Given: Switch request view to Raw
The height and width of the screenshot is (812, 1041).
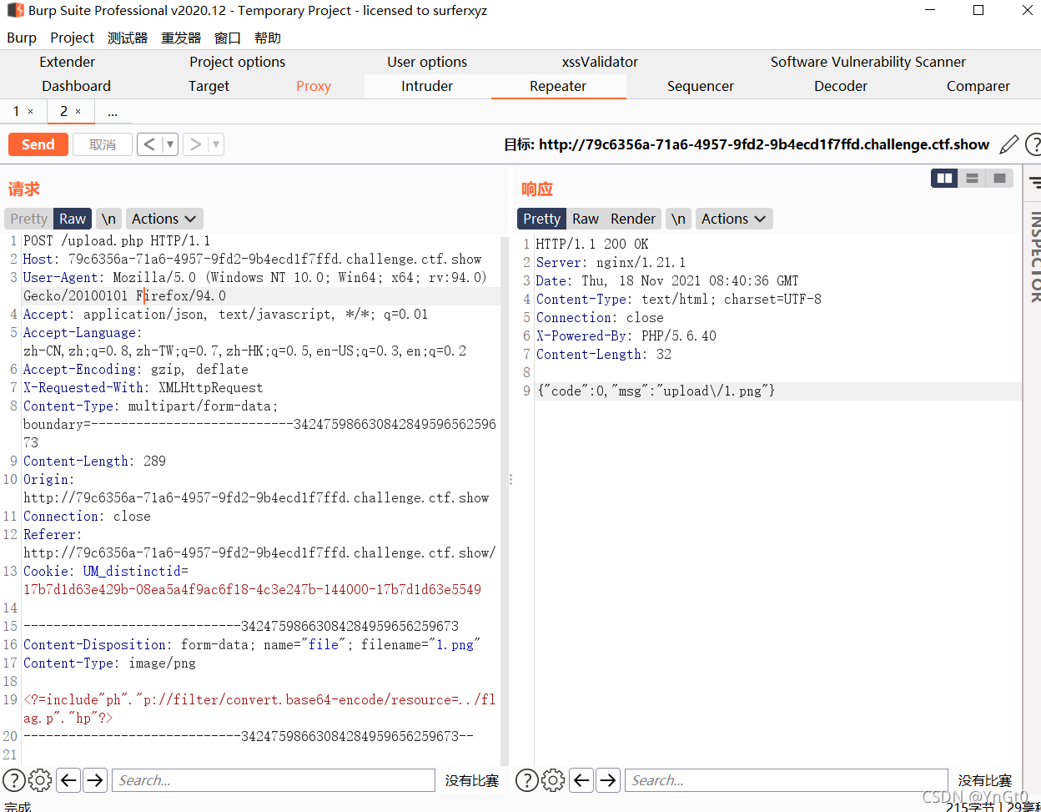Looking at the screenshot, I should [x=73, y=219].
